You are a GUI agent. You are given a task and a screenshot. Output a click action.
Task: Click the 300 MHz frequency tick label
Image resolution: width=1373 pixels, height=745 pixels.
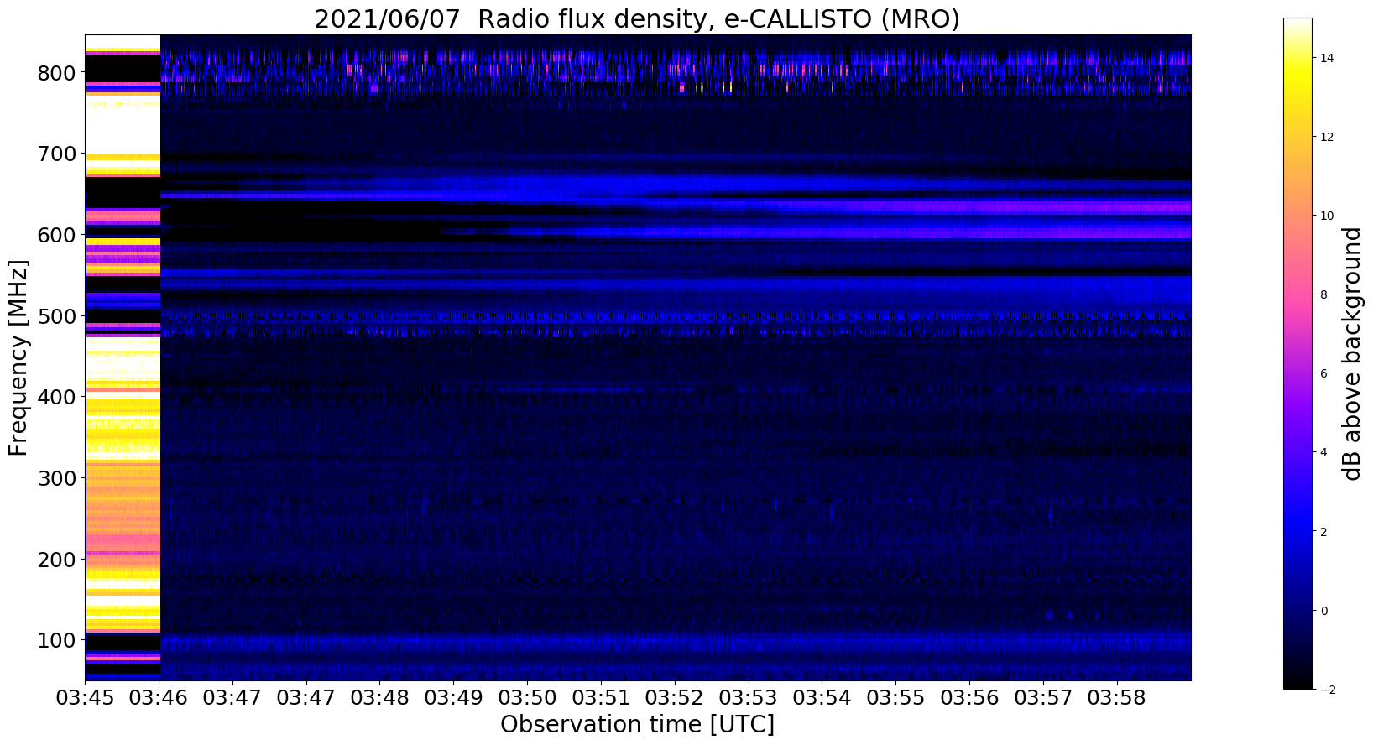click(57, 478)
